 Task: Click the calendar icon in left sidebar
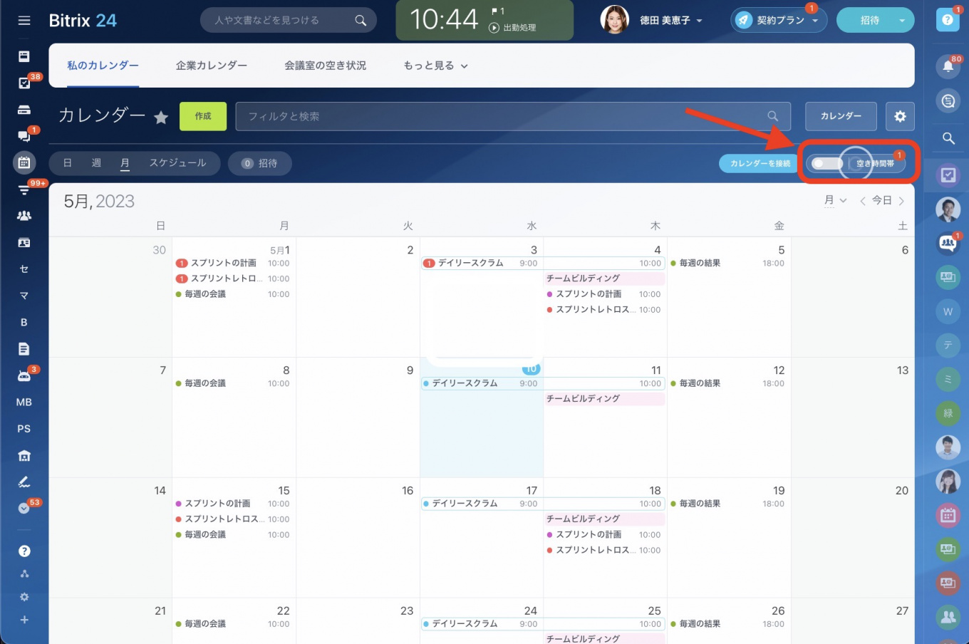(24, 162)
